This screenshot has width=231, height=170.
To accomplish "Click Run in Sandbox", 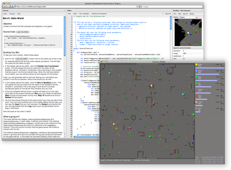I will coord(84,14).
